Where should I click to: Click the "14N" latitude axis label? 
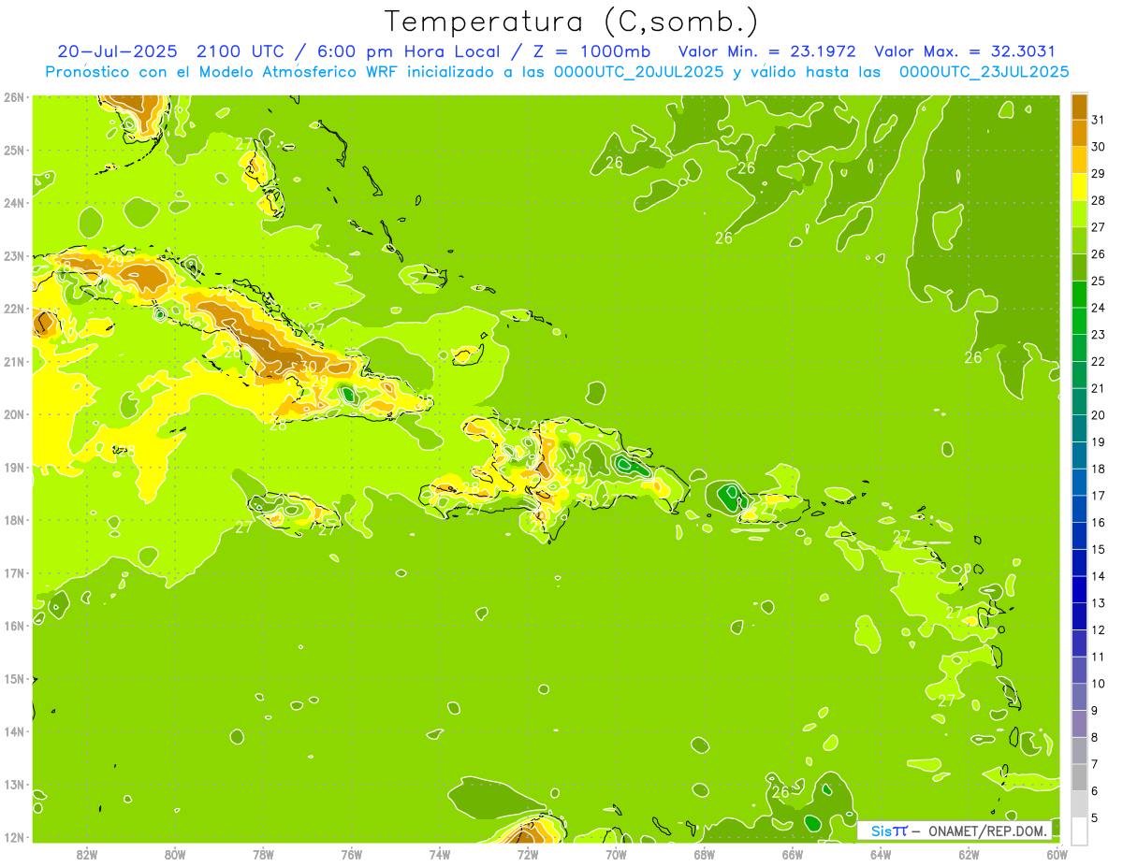point(14,731)
